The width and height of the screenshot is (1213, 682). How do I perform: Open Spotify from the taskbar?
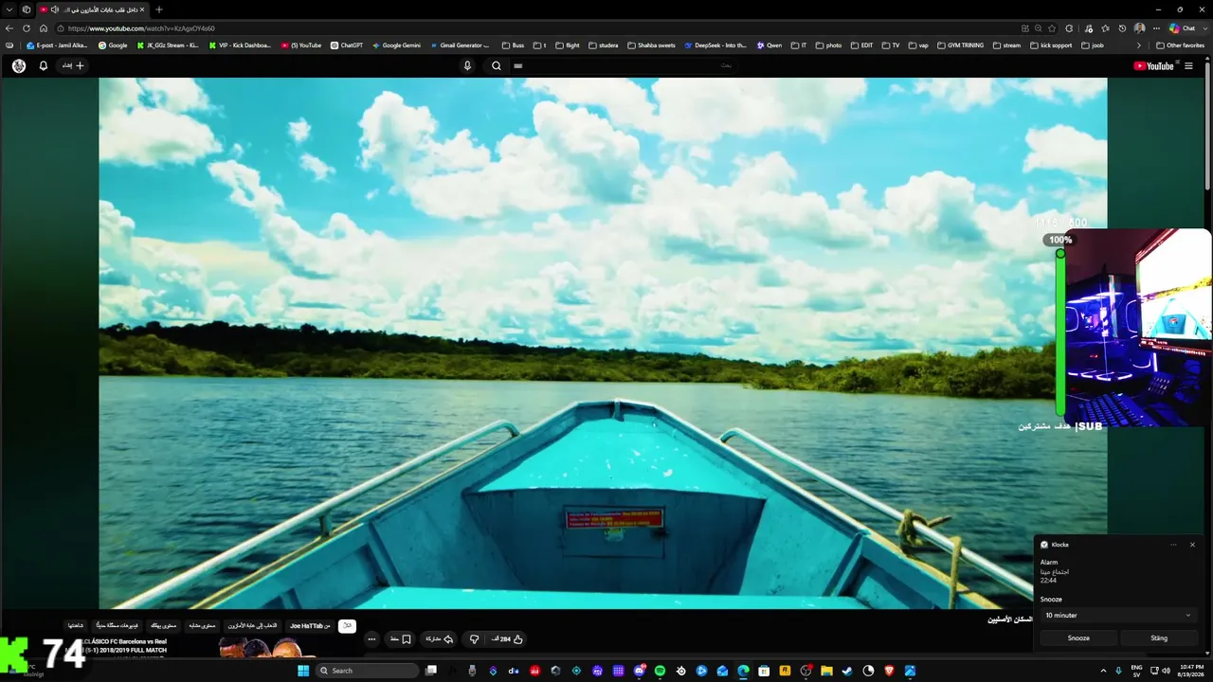pos(660,671)
